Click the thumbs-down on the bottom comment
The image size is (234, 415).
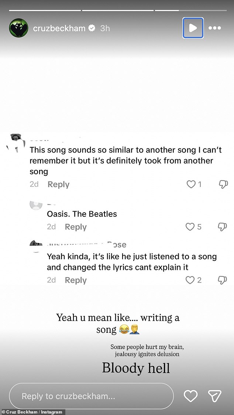[x=222, y=280]
